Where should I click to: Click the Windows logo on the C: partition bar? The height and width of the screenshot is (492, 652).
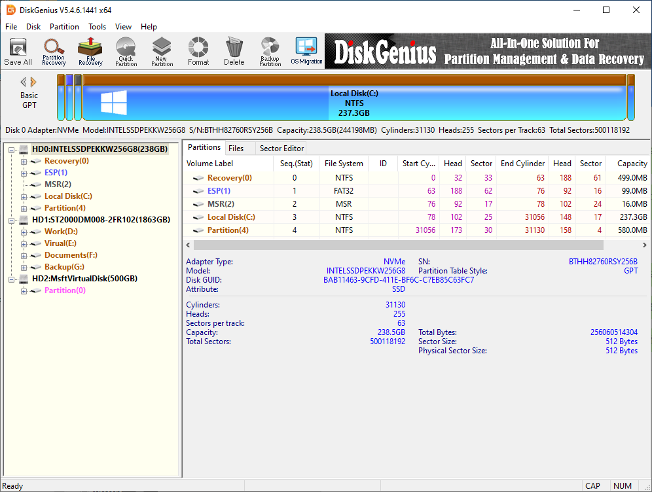click(x=114, y=103)
